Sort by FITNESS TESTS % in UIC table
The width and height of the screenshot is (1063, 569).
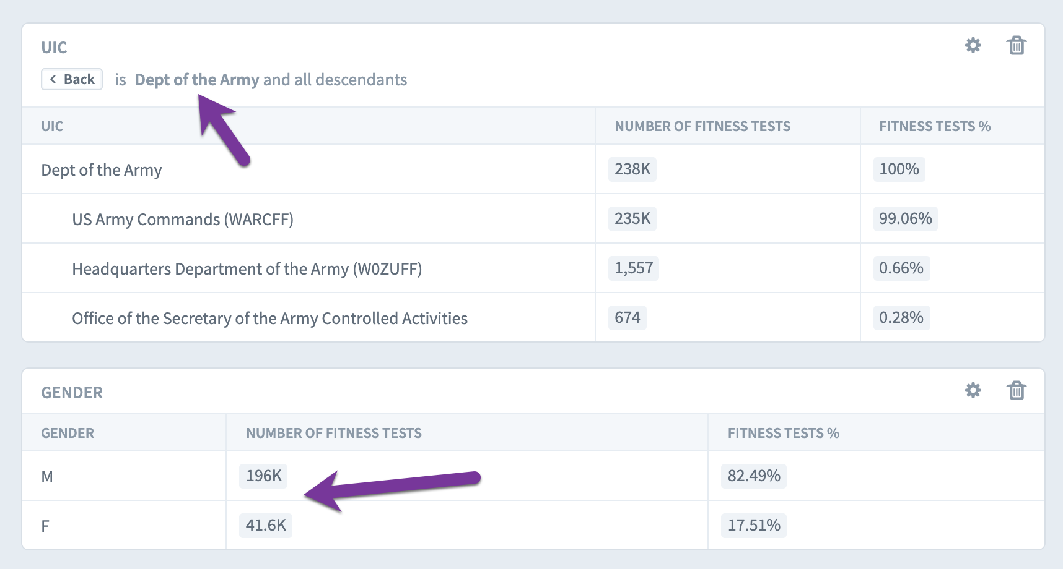tap(935, 126)
